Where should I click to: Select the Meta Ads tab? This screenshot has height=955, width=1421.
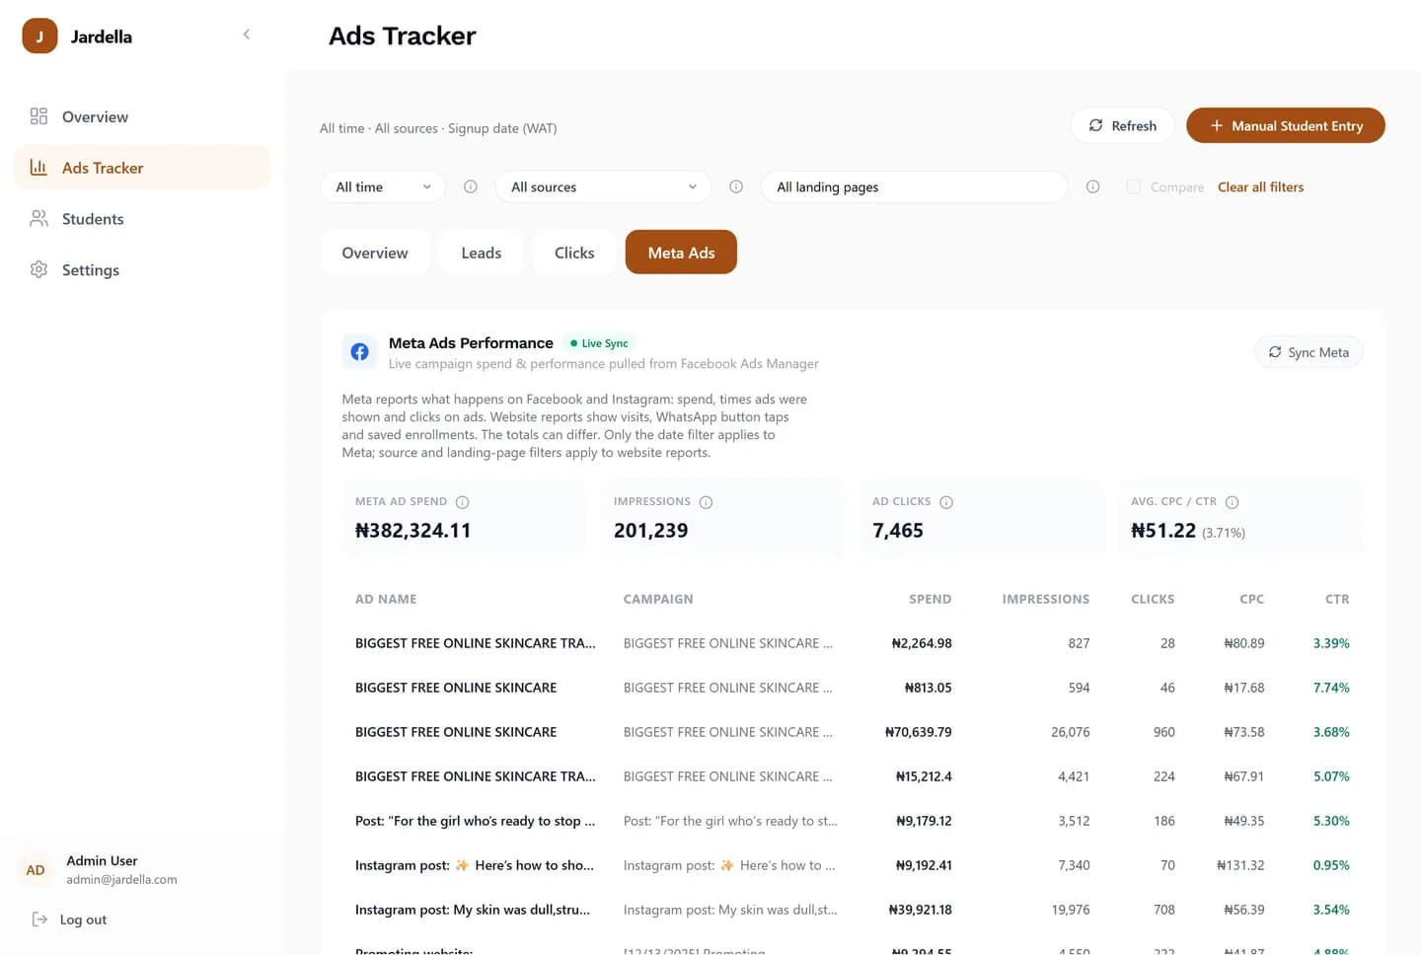(681, 253)
